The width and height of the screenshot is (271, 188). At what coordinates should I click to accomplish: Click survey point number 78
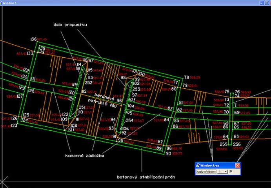(187, 77)
